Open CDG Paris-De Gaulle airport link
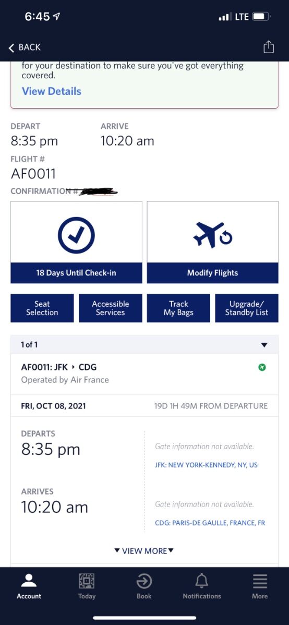Viewport: 289px width, 625px height. [210, 523]
